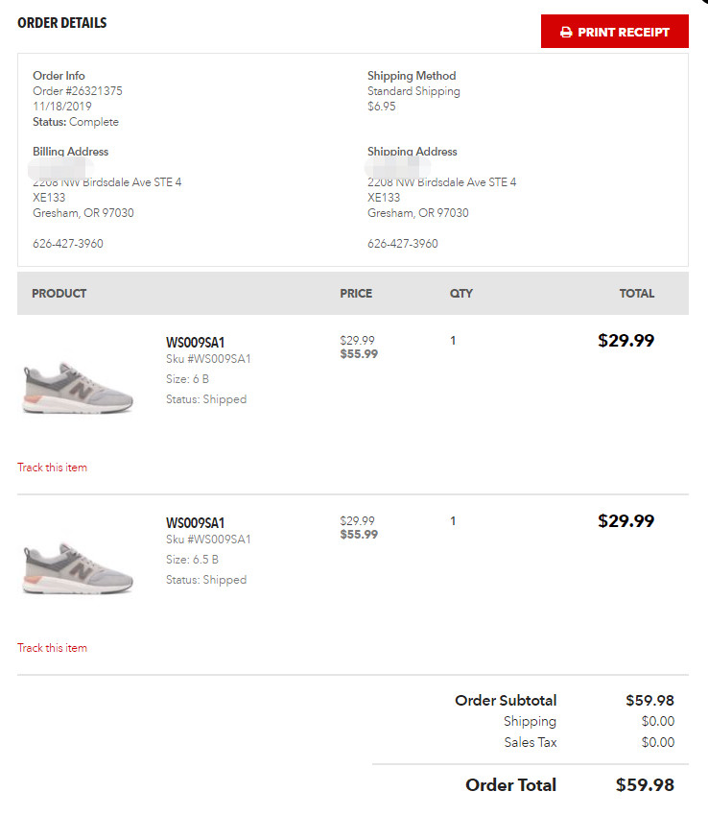Click the shipping address phone number
708x816 pixels.
point(403,244)
